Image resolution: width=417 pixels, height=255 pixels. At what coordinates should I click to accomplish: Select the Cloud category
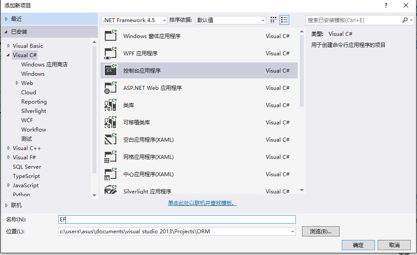click(28, 93)
